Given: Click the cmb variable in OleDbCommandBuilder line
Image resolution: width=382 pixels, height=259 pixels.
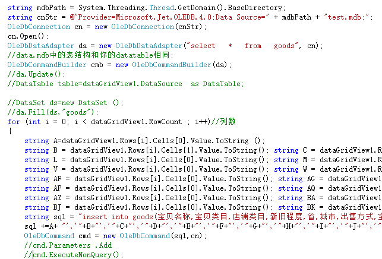Looking at the screenshot, I should coord(97,65).
